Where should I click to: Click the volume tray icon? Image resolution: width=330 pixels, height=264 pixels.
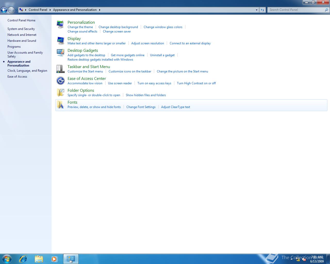tap(304, 259)
